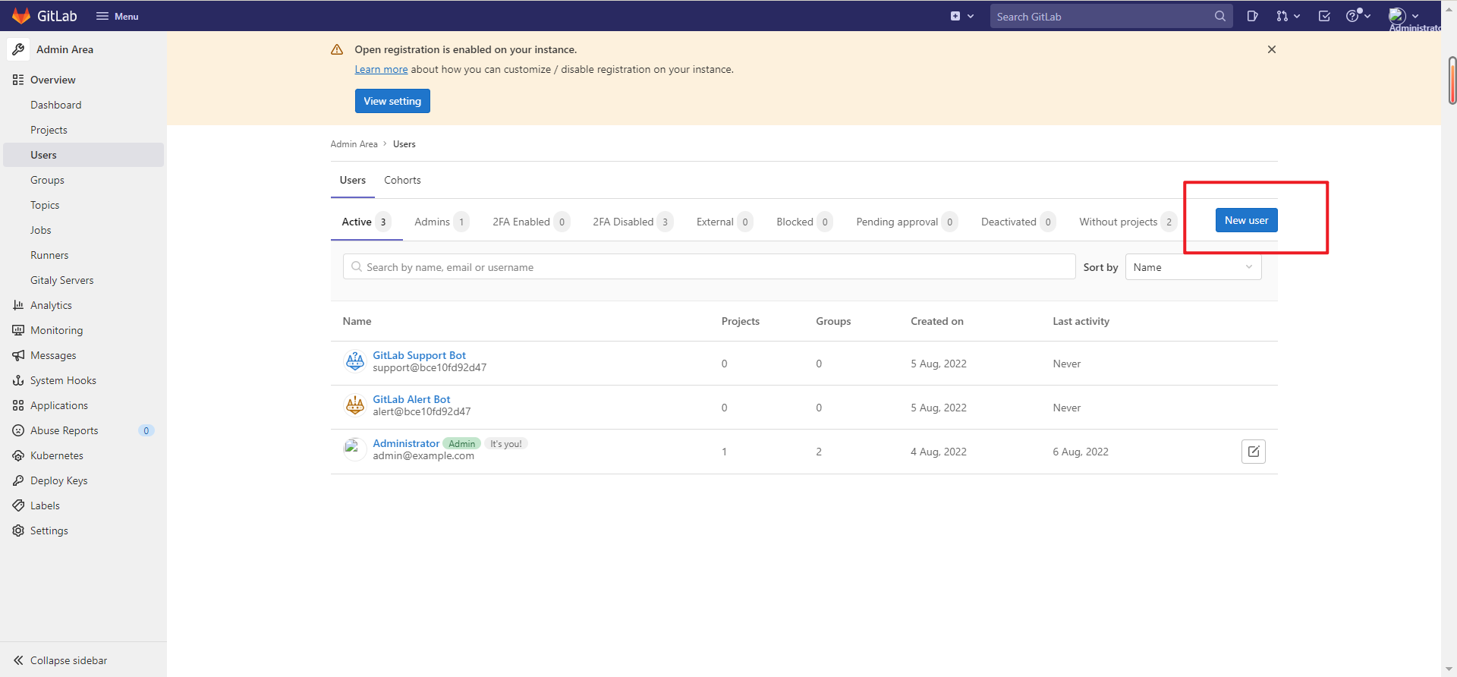Click admin@example.com email text
Viewport: 1457px width, 677px height.
tap(423, 455)
